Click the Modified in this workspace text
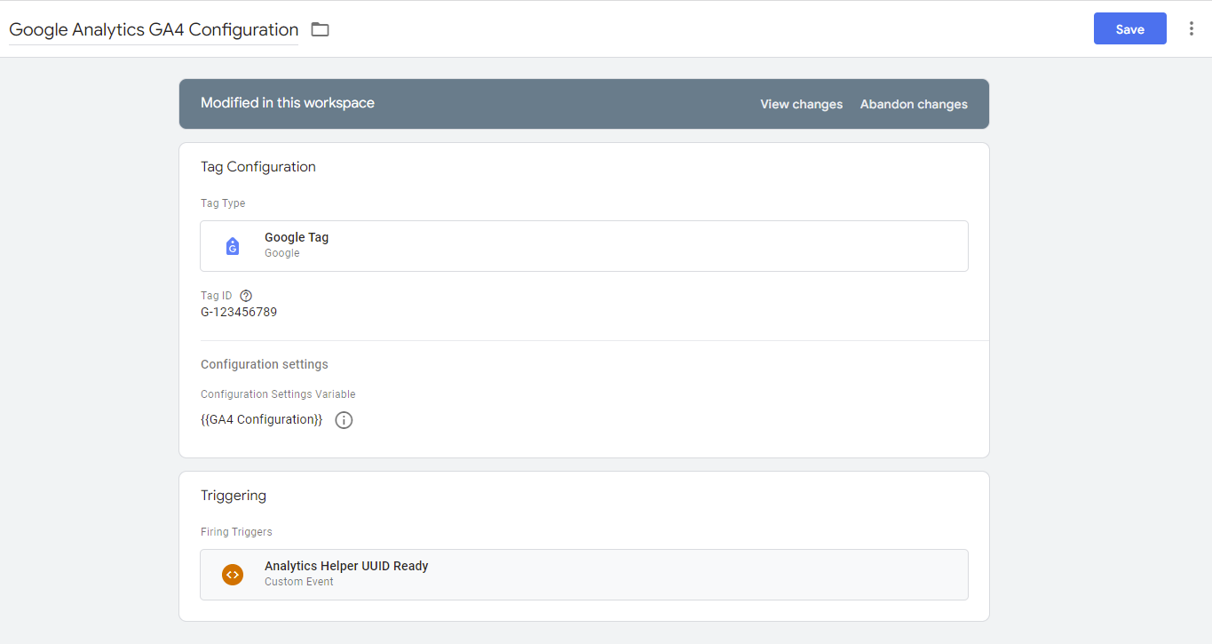This screenshot has height=644, width=1212. click(x=287, y=103)
